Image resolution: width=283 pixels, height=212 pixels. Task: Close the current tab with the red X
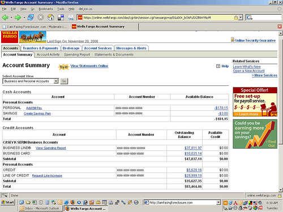pos(280,27)
